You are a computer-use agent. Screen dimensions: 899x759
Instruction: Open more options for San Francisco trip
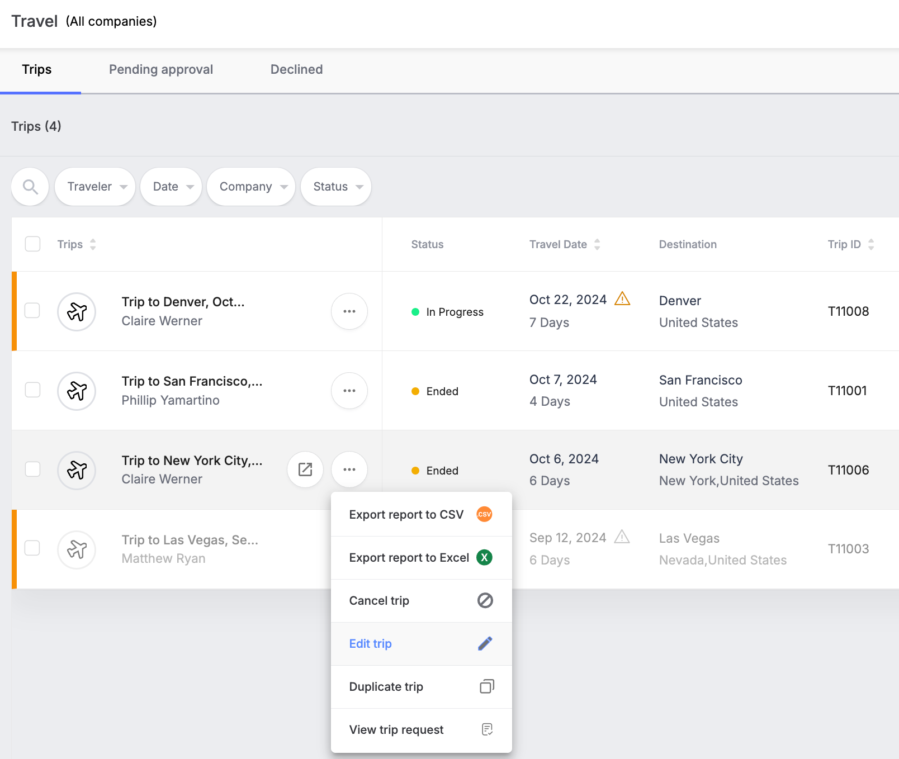pos(349,391)
